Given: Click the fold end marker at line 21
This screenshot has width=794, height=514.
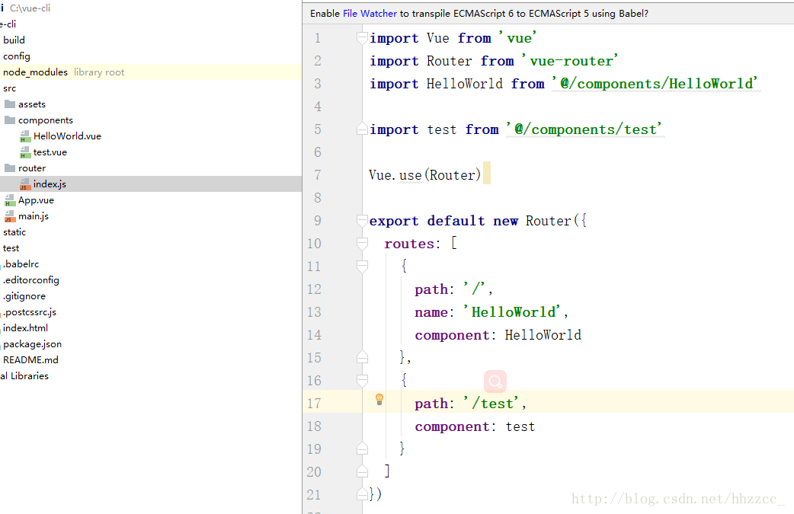Looking at the screenshot, I should coord(362,493).
